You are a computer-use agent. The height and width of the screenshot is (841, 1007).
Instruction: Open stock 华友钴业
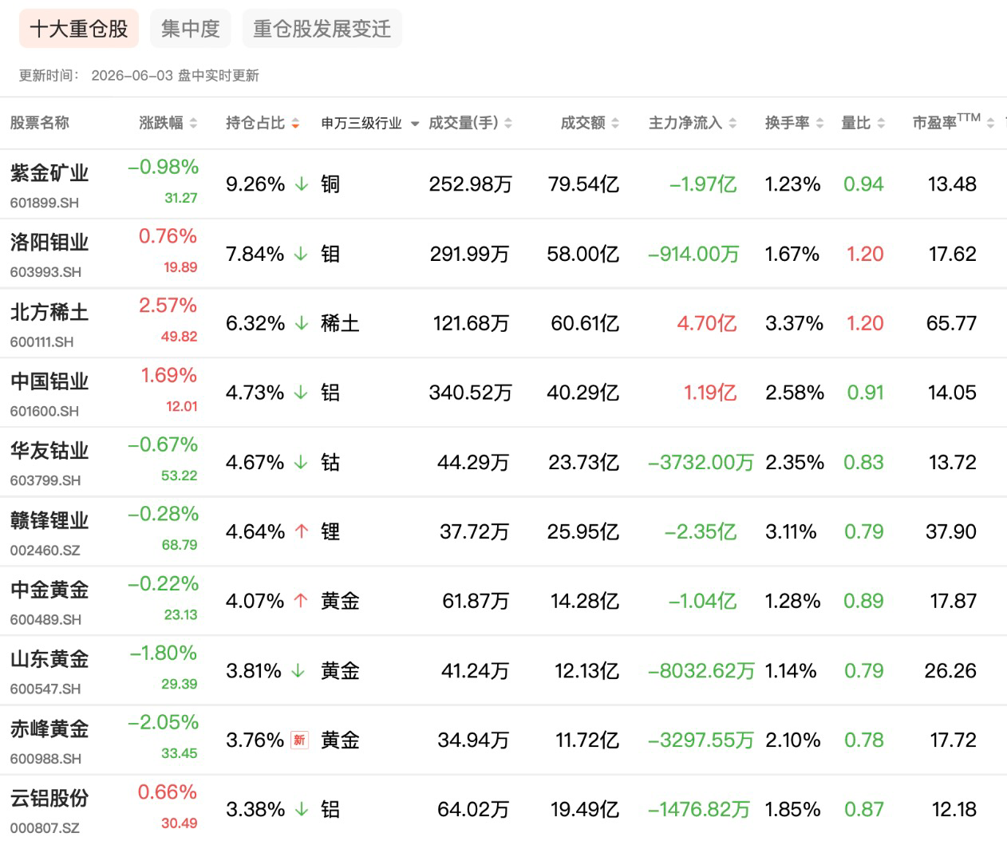(49, 451)
